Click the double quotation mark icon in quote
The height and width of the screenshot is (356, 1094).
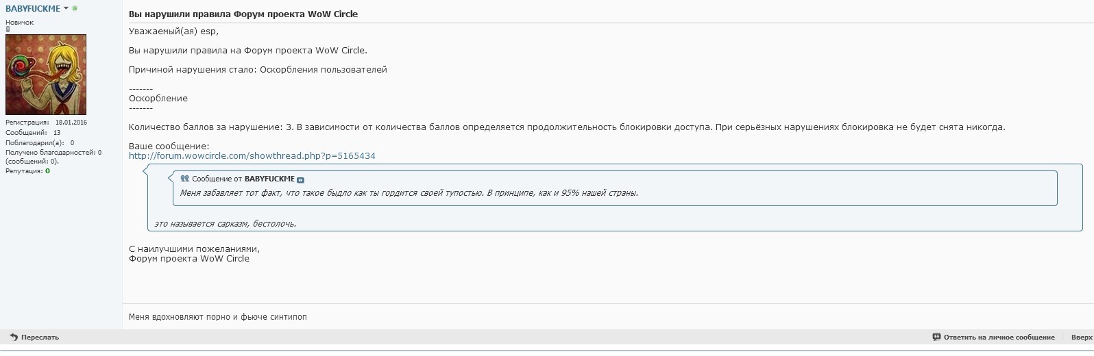pos(184,179)
